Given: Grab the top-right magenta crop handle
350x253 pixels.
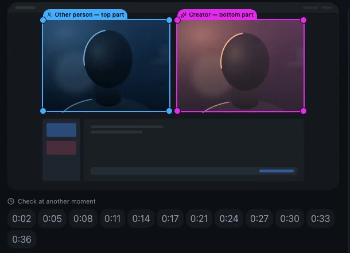Looking at the screenshot, I should point(304,20).
